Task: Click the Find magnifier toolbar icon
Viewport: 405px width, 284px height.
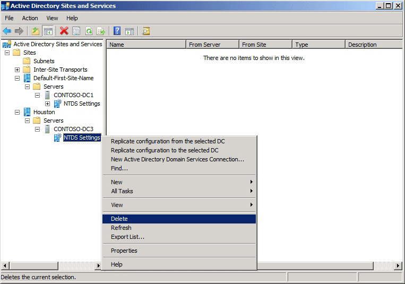Action: click(x=146, y=31)
